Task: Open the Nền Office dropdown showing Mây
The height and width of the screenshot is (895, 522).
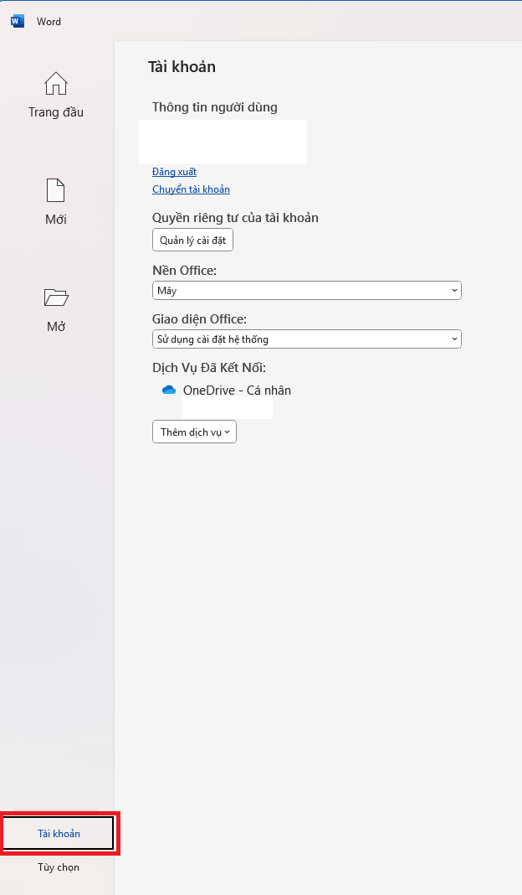Action: point(306,291)
